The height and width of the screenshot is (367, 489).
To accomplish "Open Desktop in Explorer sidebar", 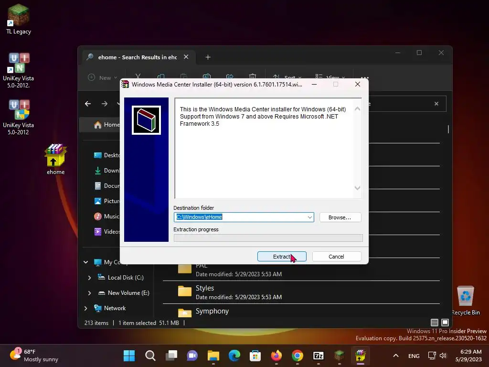I will [x=106, y=155].
